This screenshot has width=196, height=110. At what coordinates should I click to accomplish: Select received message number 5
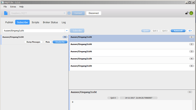132,67
